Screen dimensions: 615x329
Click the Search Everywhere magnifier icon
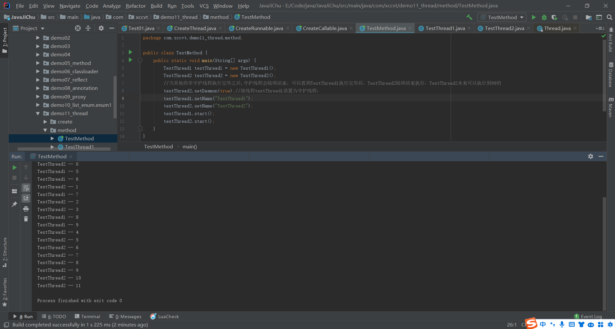point(610,17)
